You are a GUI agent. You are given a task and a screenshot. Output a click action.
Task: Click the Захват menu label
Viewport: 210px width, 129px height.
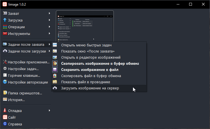pyautogui.click(x=14, y=13)
